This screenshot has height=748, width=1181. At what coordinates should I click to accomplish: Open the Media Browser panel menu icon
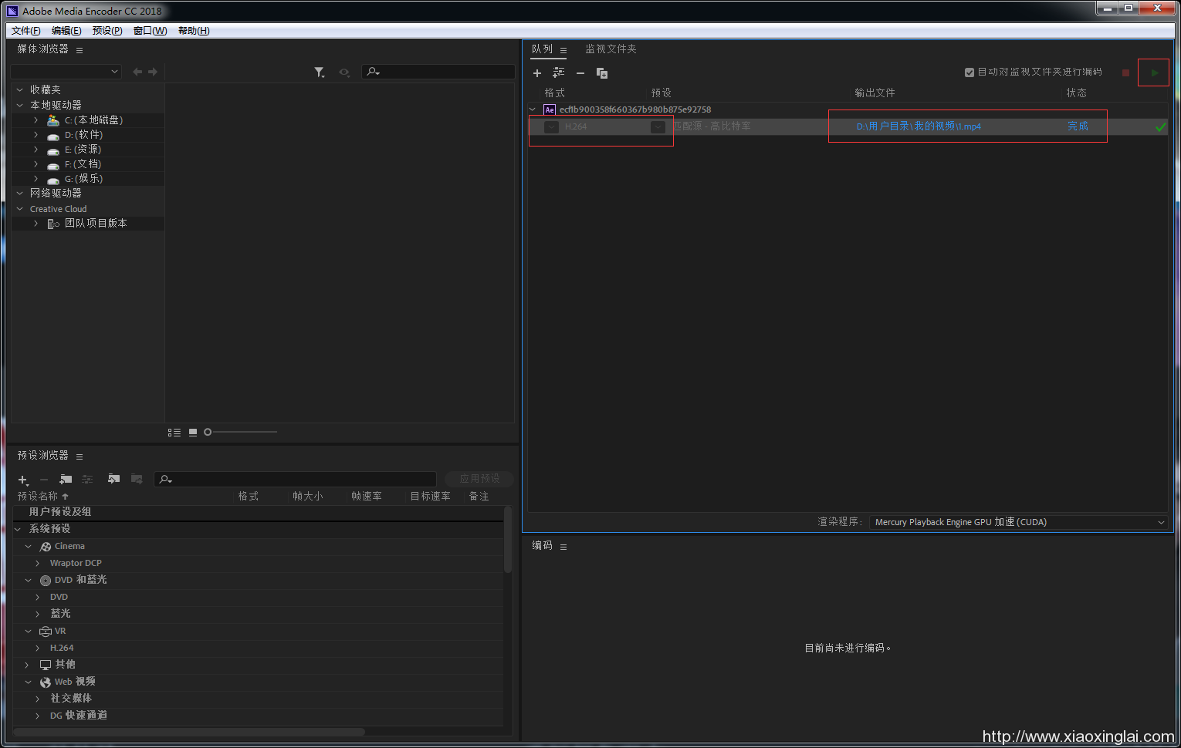80,50
